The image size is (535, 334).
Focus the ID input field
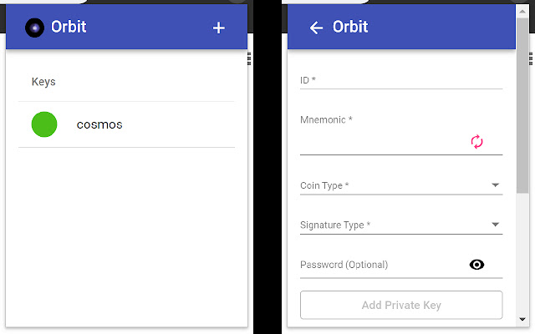pos(400,80)
